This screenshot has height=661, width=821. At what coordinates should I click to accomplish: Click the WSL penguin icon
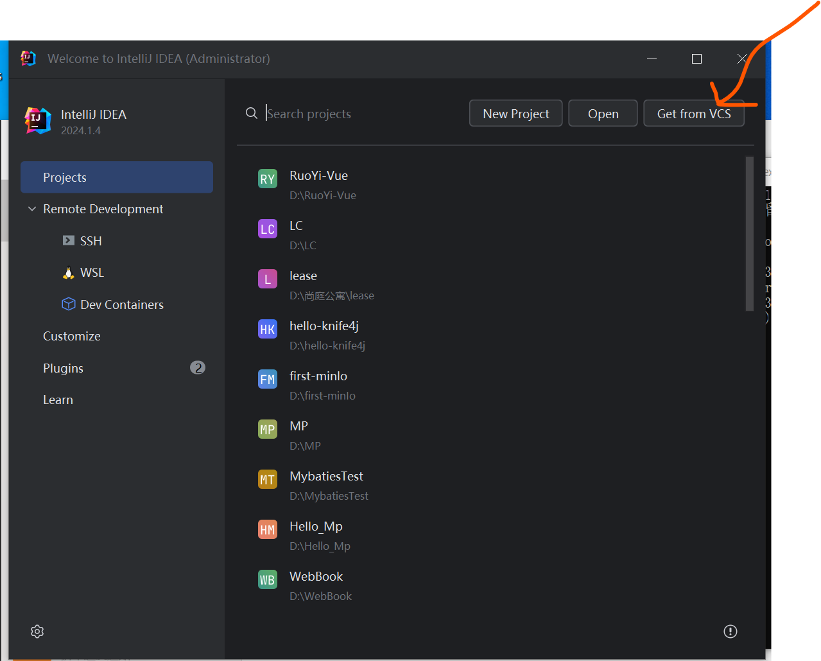[x=69, y=272]
